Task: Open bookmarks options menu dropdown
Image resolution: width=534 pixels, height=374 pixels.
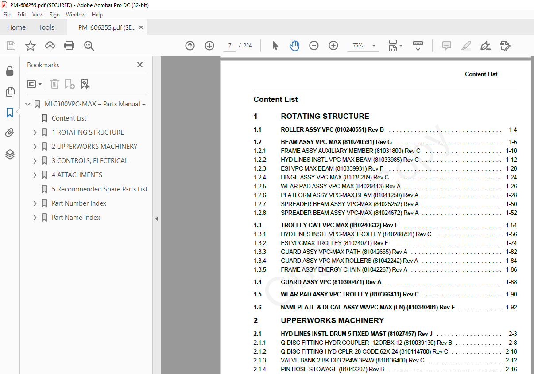Action: (x=35, y=84)
